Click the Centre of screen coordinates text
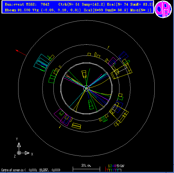Viewport: 174px width, 173px height. [31, 170]
